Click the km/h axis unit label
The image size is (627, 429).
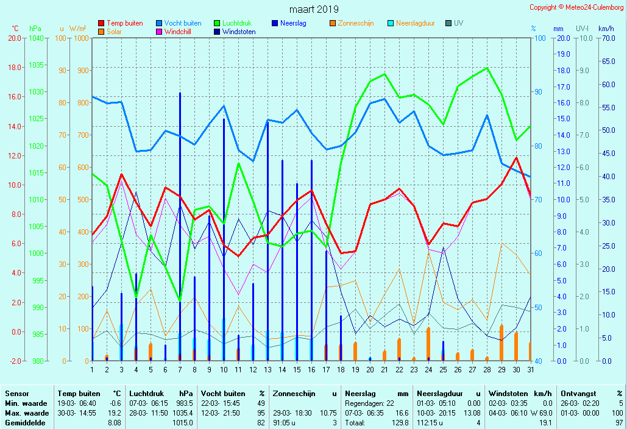point(606,29)
